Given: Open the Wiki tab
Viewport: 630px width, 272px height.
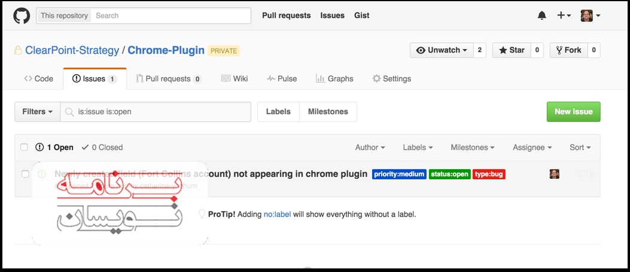Looking at the screenshot, I should click(x=235, y=79).
